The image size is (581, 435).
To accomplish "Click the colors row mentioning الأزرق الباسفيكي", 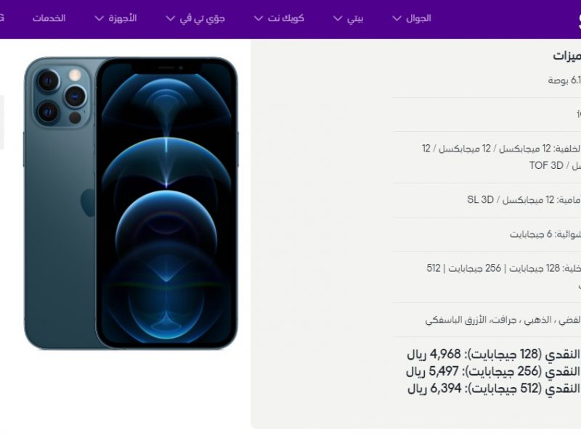I will click(487, 320).
